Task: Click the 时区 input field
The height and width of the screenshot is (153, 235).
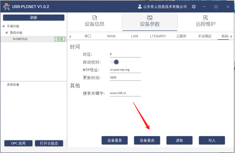Action: pos(125,54)
